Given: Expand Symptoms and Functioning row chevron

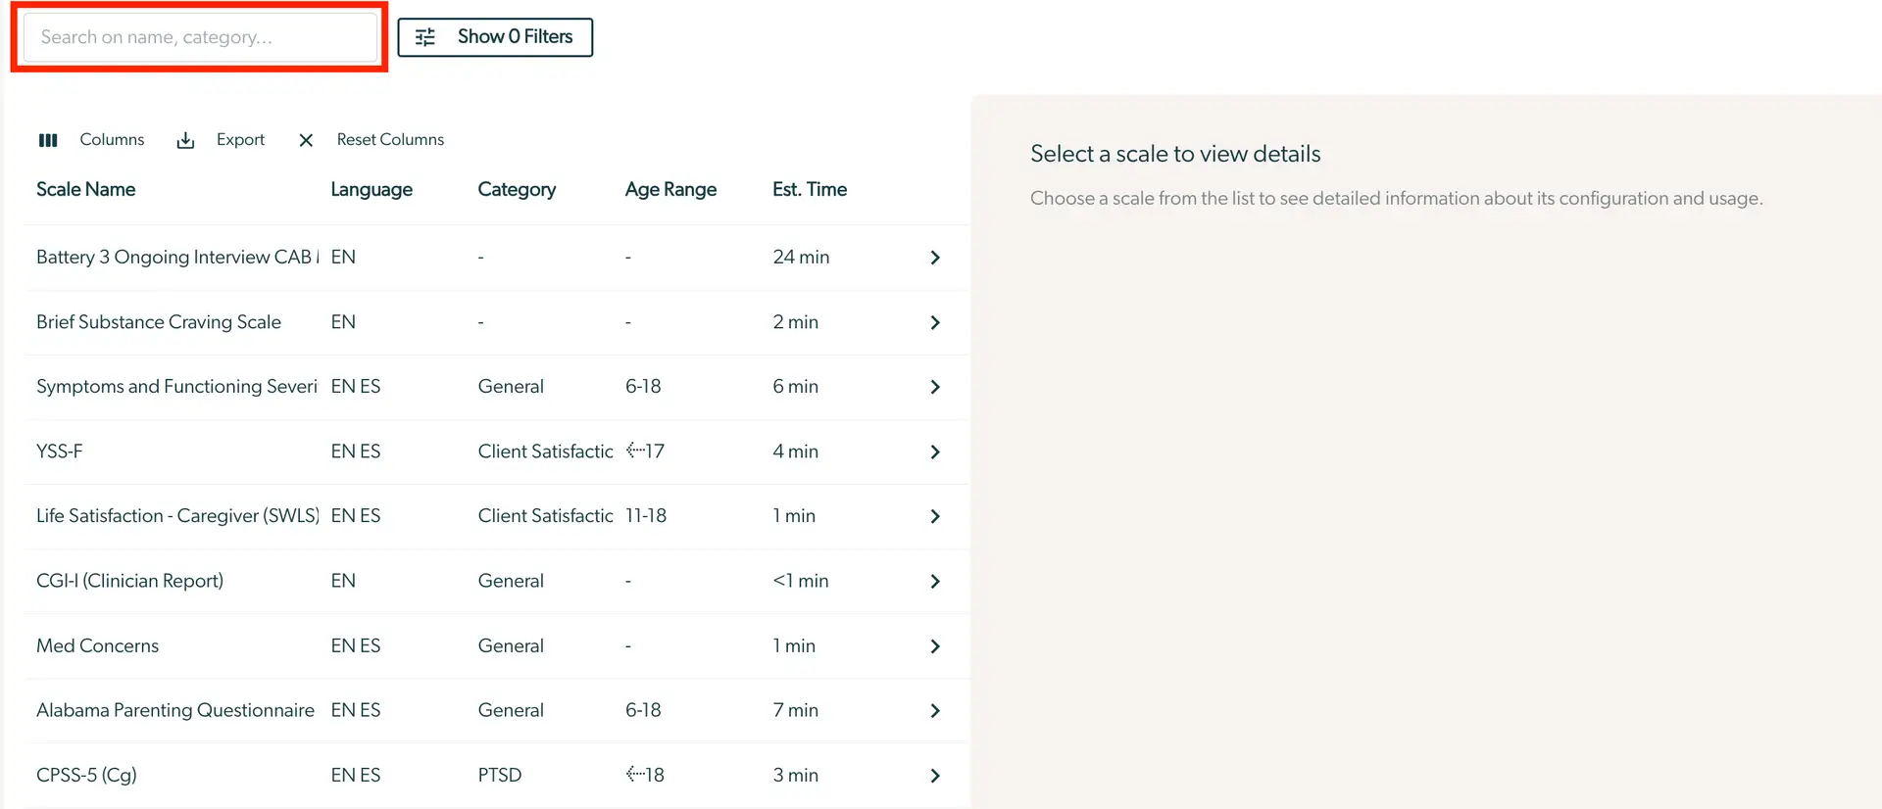Looking at the screenshot, I should pos(935,387).
